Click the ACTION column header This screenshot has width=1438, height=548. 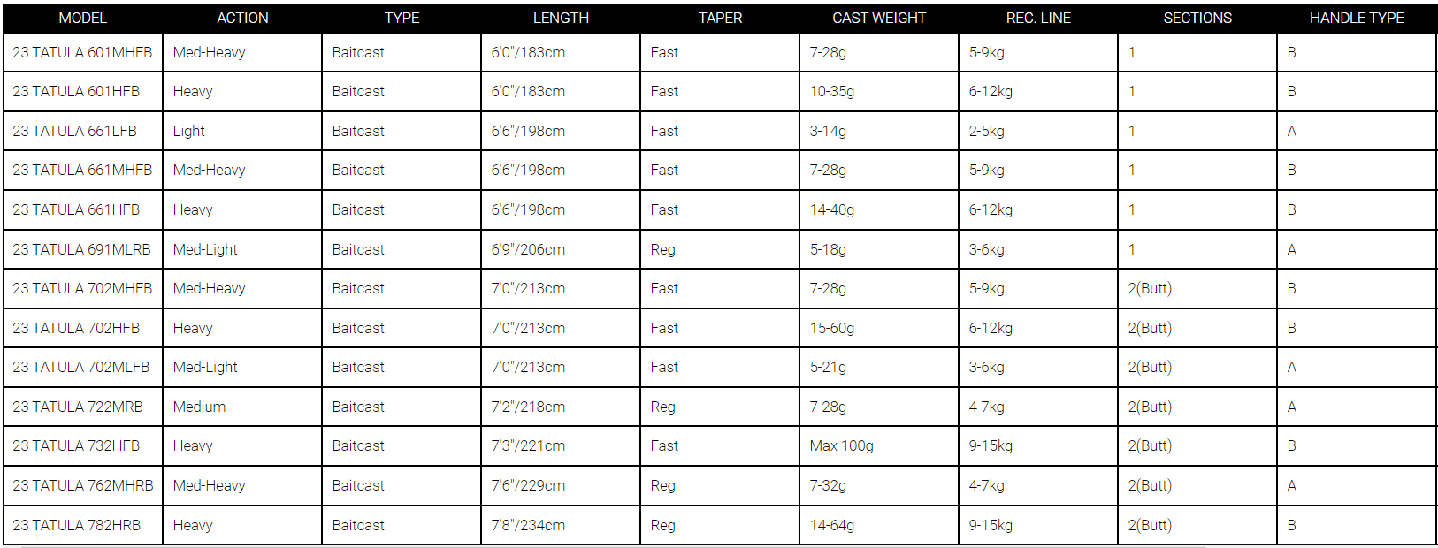click(x=242, y=18)
